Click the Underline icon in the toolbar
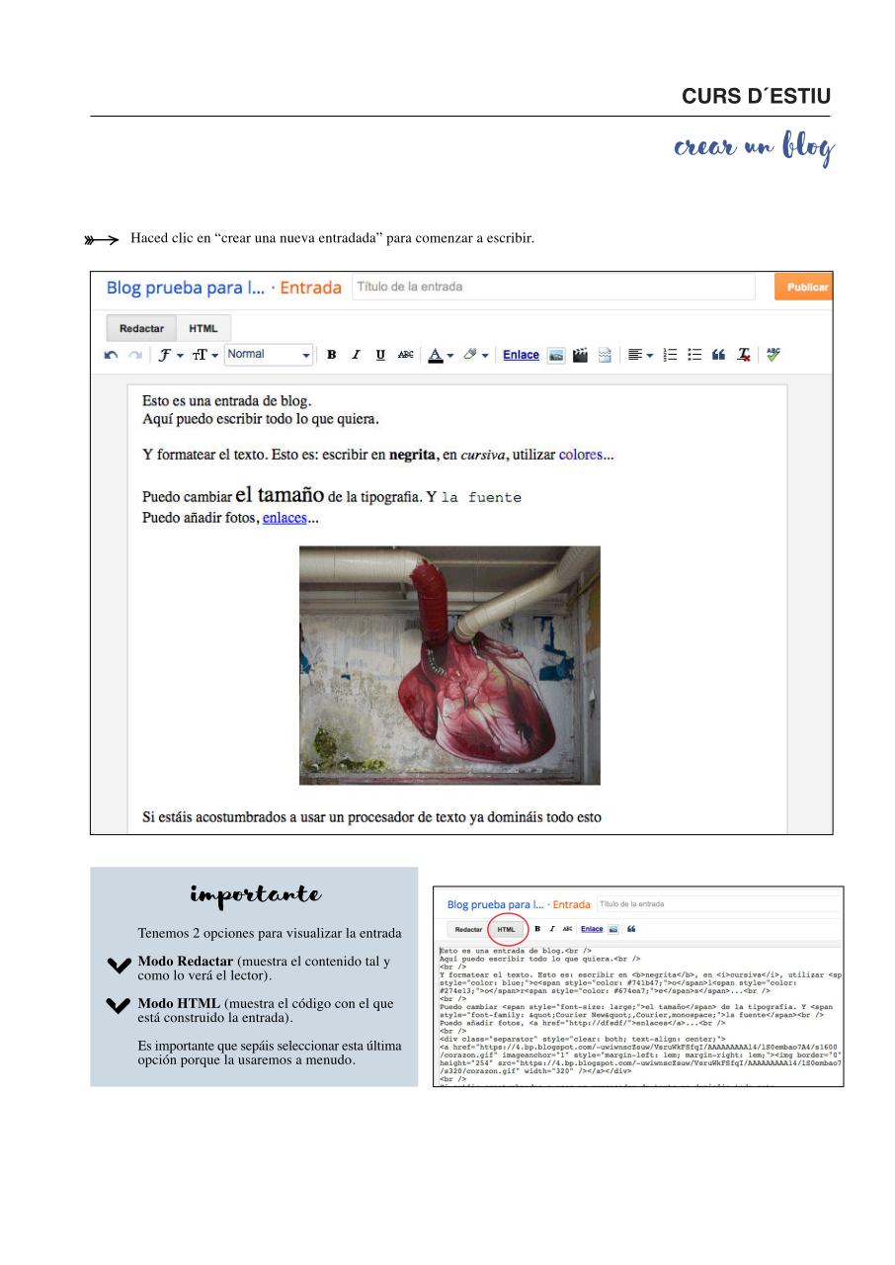Viewport: 895px width, 1265px height. [x=380, y=355]
